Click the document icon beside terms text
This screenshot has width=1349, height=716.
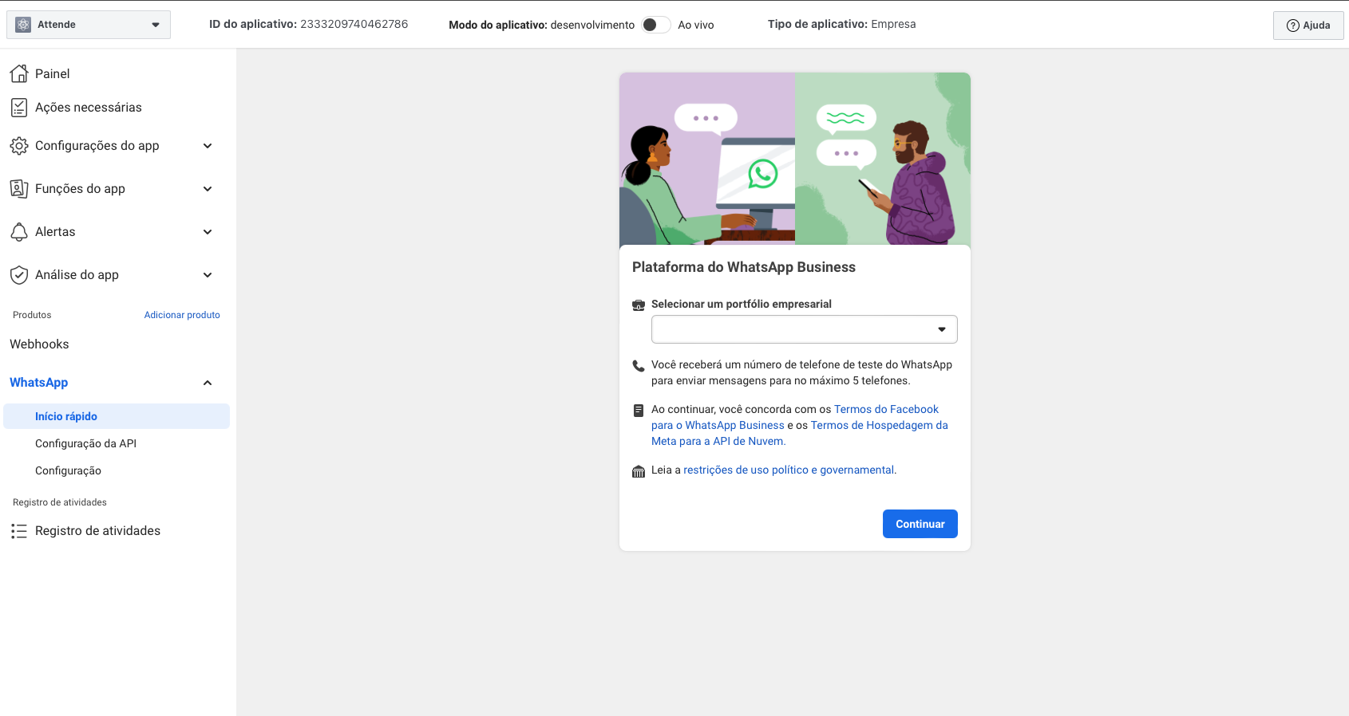click(x=639, y=411)
